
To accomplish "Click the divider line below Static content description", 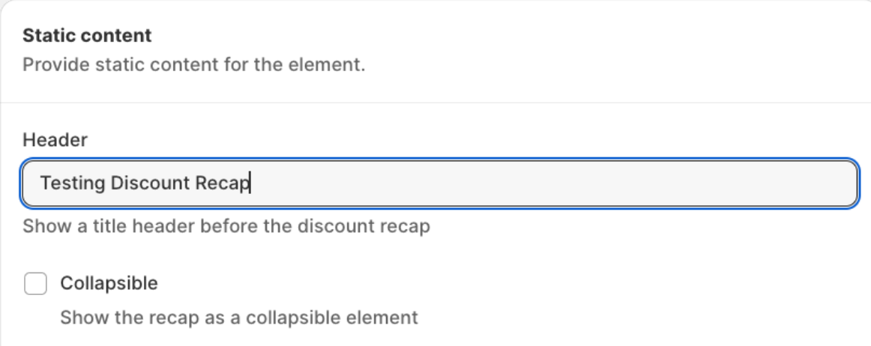I will [x=435, y=103].
